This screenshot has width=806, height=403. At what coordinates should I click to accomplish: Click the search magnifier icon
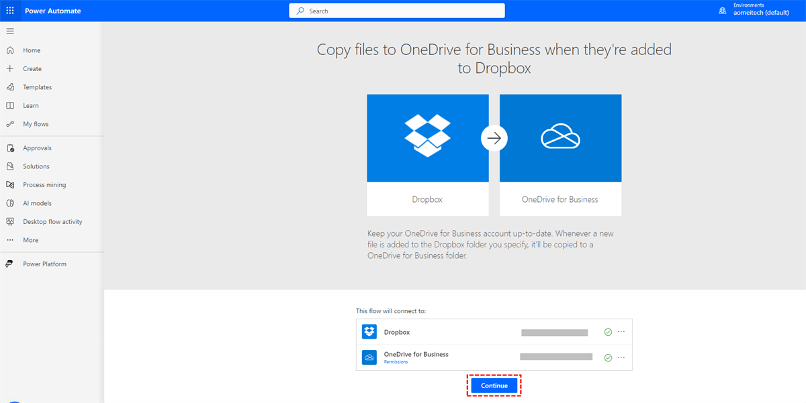click(300, 11)
